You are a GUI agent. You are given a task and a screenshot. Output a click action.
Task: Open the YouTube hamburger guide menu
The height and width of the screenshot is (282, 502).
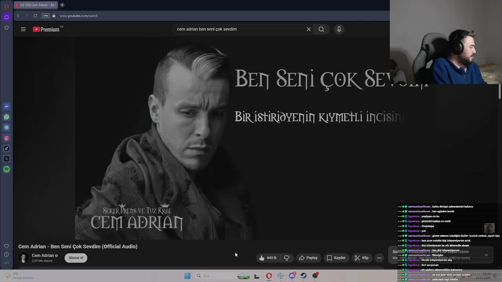(x=23, y=29)
